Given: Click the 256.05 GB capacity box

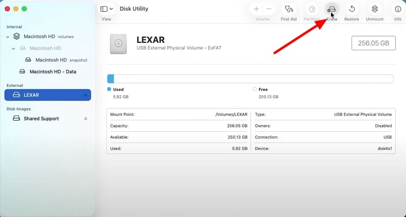Looking at the screenshot, I should tap(374, 43).
